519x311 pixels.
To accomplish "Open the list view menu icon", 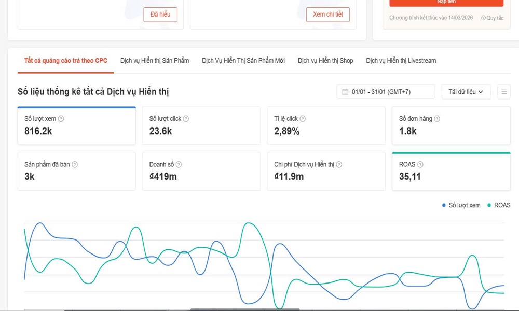I will coord(503,92).
